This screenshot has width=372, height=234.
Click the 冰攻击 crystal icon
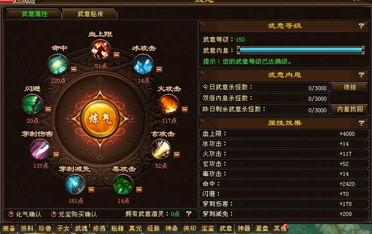click(143, 65)
